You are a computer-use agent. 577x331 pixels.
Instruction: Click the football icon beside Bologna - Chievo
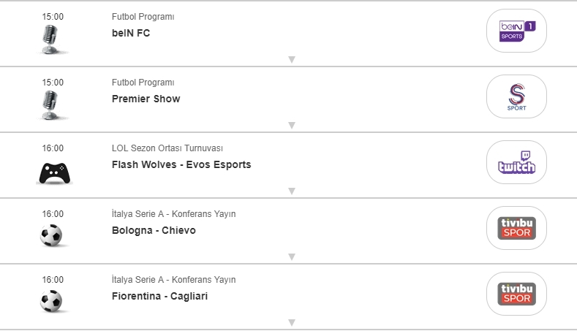coord(51,235)
